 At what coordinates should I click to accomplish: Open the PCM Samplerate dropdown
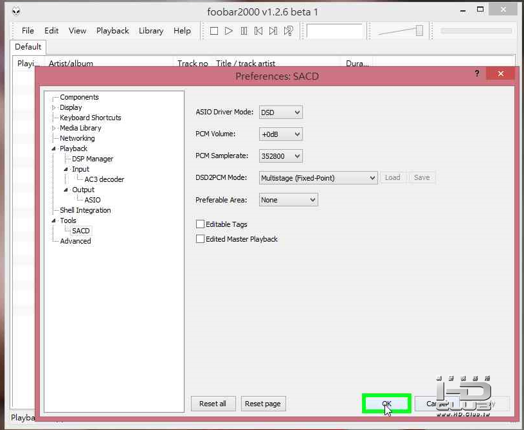[x=281, y=156]
